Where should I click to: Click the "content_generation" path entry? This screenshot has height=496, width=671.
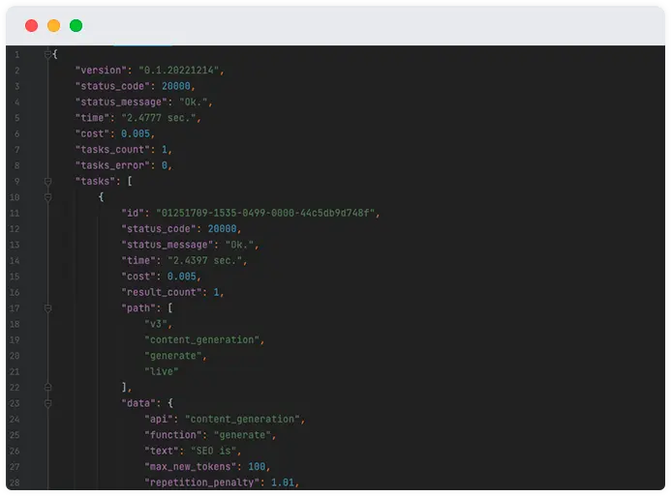(202, 339)
